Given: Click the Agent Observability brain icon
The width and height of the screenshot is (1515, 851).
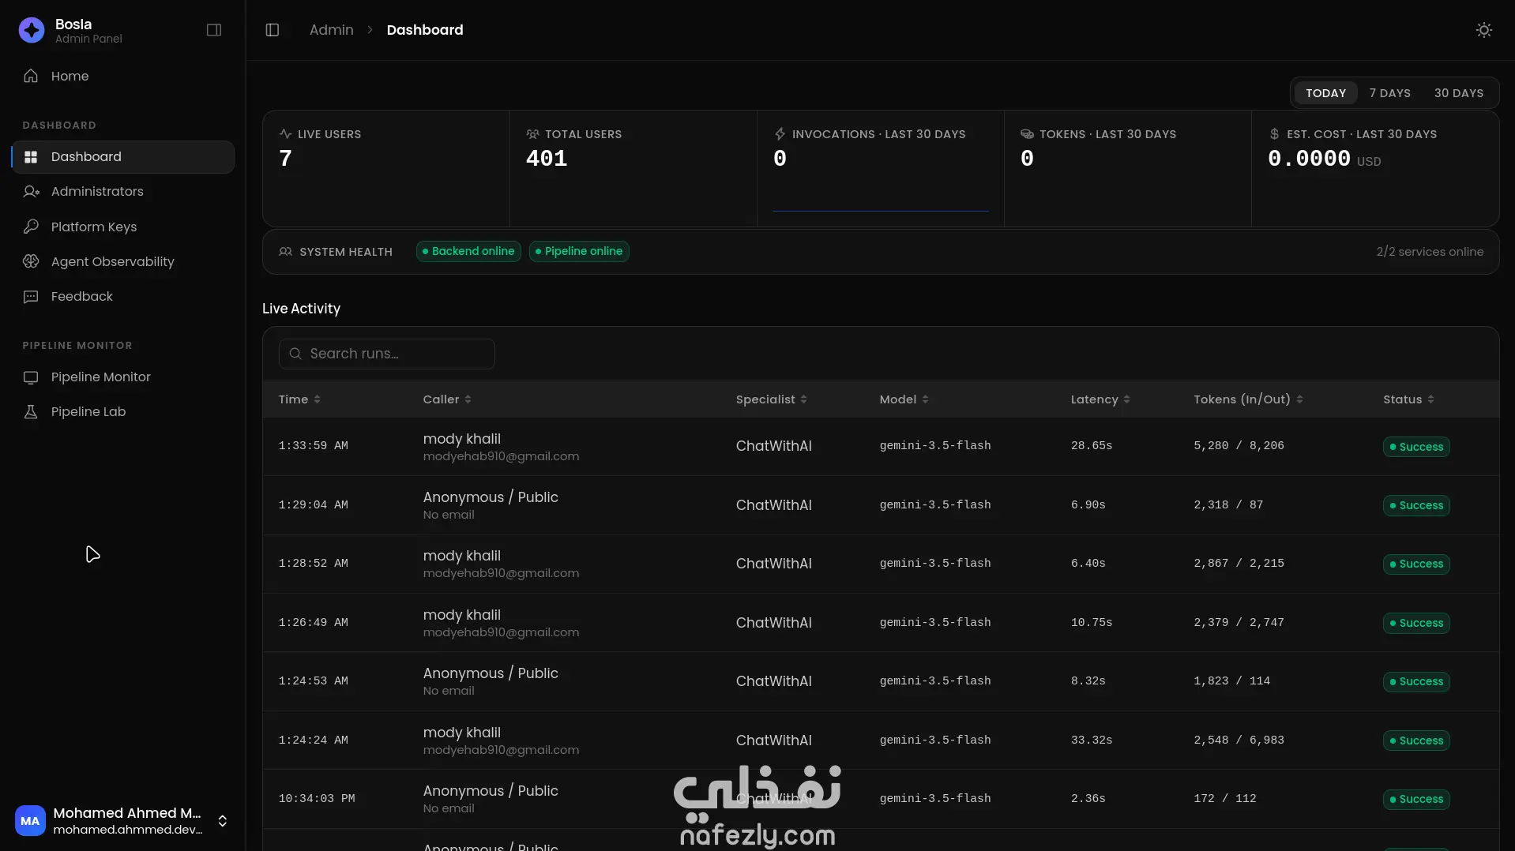Looking at the screenshot, I should [31, 261].
